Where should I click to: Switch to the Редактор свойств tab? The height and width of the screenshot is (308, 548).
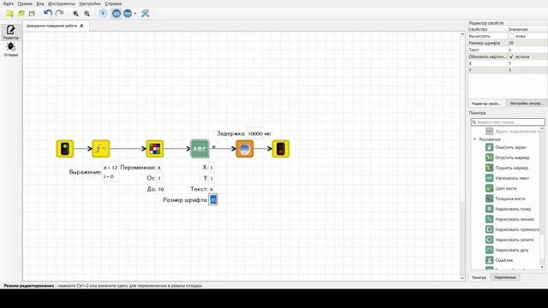pyautogui.click(x=486, y=104)
